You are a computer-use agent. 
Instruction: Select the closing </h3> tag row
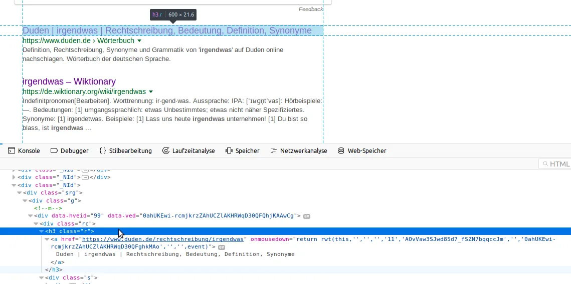coord(54,270)
